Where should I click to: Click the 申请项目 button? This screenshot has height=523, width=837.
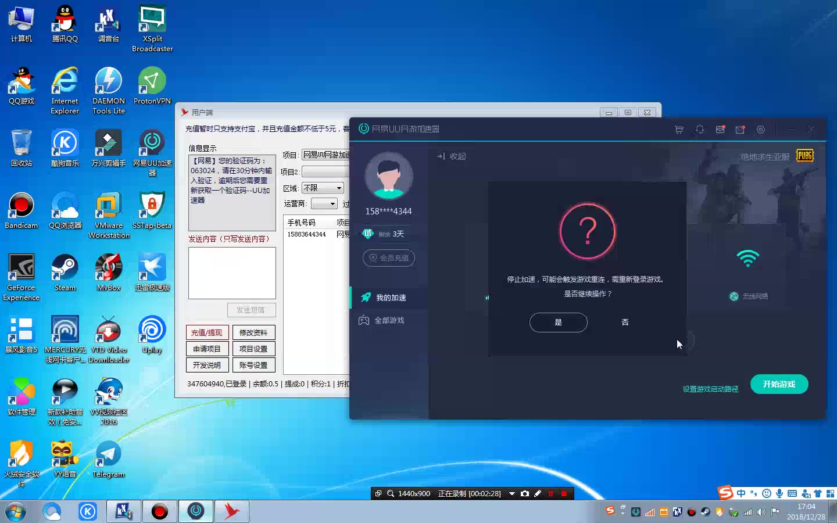coord(207,349)
